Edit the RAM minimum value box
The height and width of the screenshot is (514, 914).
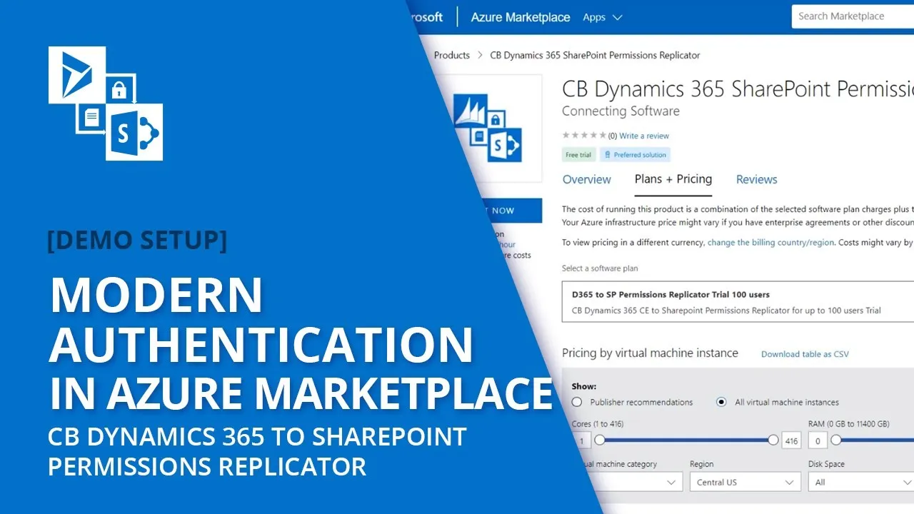pyautogui.click(x=818, y=441)
